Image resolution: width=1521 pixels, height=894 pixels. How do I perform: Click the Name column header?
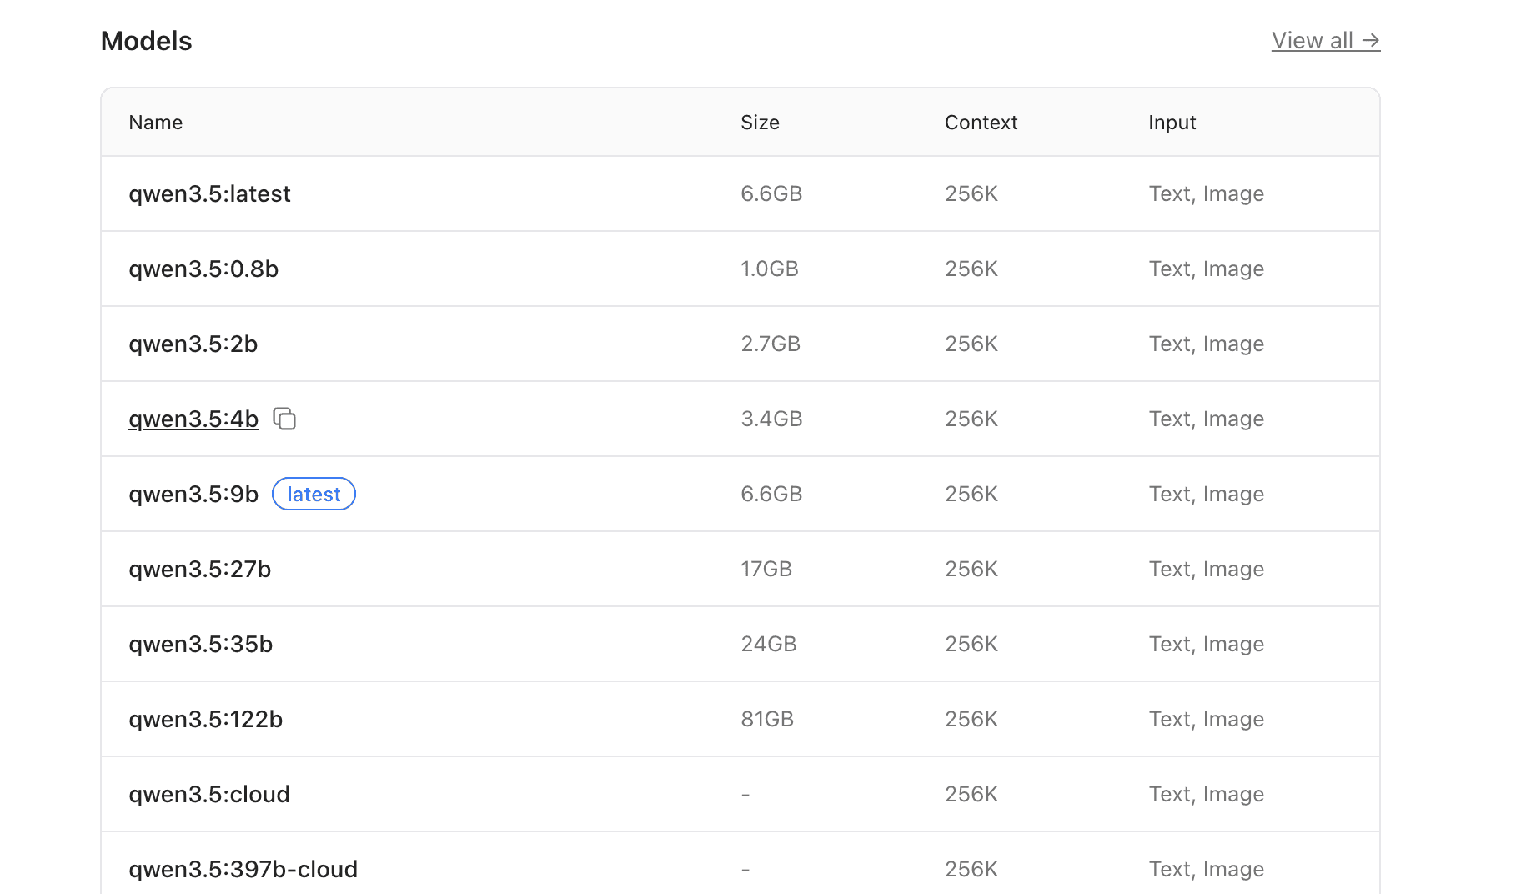click(x=156, y=123)
